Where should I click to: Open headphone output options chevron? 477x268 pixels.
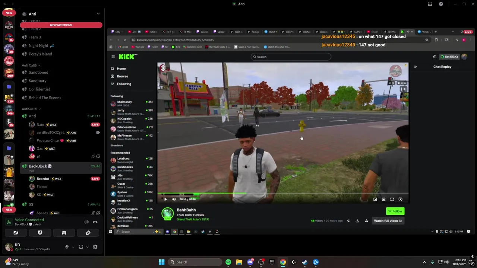[x=87, y=247]
